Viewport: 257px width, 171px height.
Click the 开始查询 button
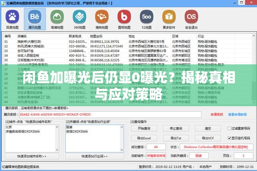(144, 128)
